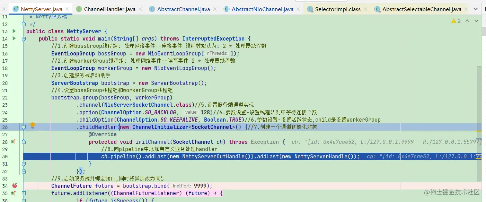Image resolution: width=486 pixels, height=202 pixels.
Task: Click the nThreads parameter hint on line 16
Action: [x=217, y=53]
